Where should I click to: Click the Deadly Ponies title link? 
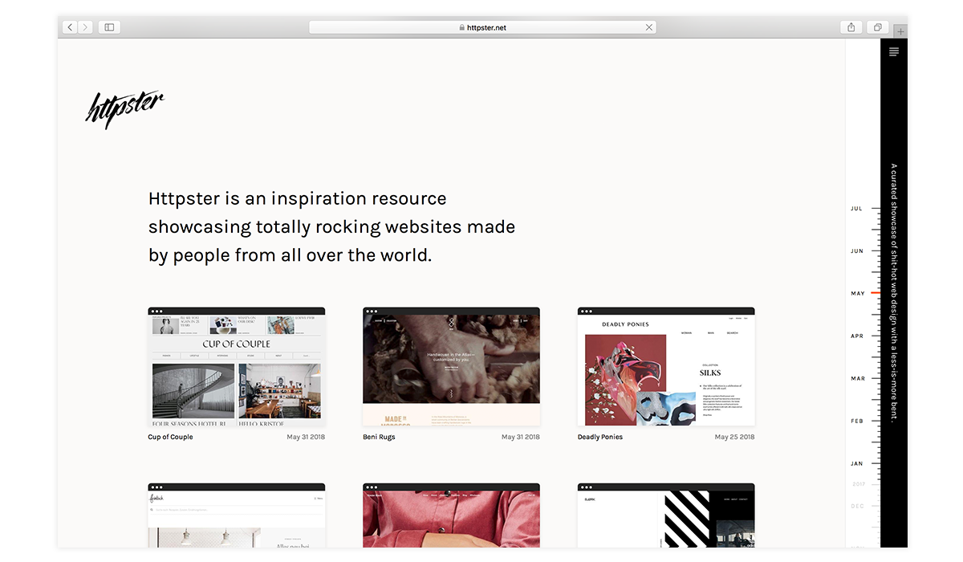click(600, 438)
